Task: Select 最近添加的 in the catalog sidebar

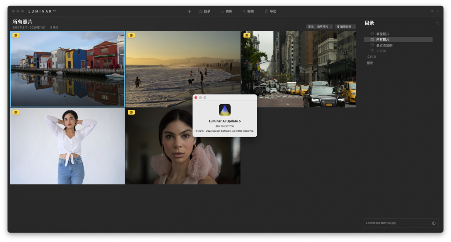Action: point(398,45)
